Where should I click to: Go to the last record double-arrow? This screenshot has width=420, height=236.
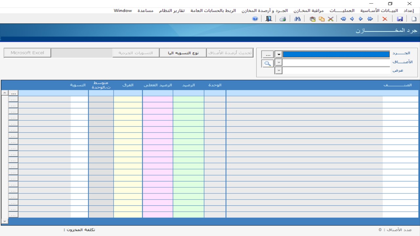tap(343, 19)
